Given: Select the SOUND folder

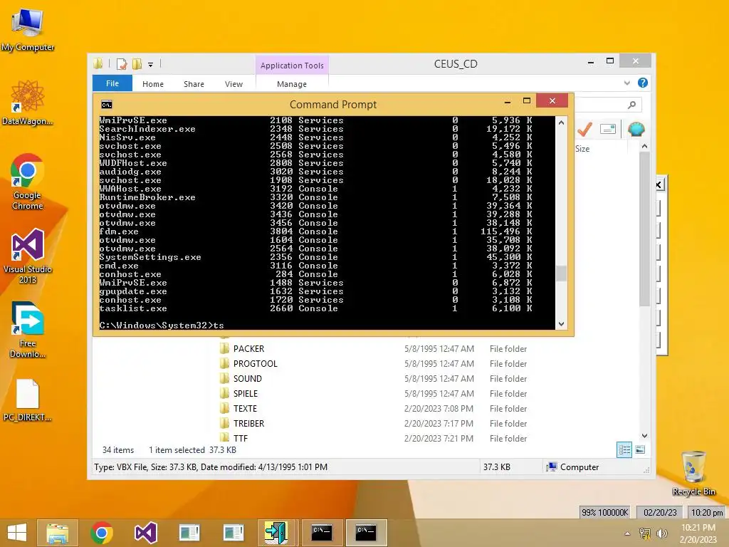Looking at the screenshot, I should (x=247, y=379).
